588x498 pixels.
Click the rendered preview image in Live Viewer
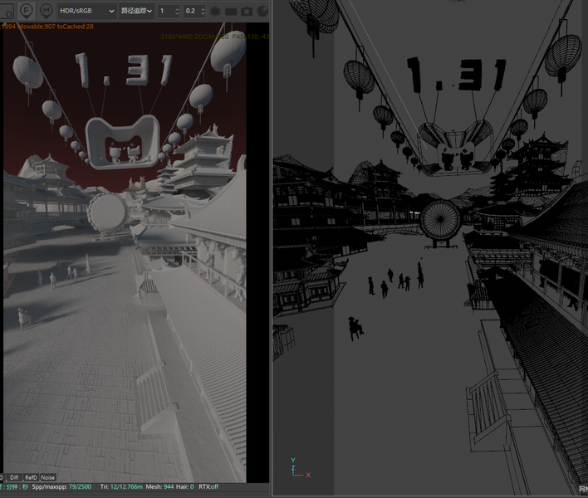[125, 252]
